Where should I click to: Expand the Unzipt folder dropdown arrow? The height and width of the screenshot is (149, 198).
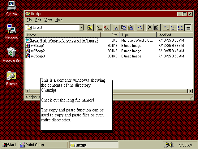coord(81,28)
